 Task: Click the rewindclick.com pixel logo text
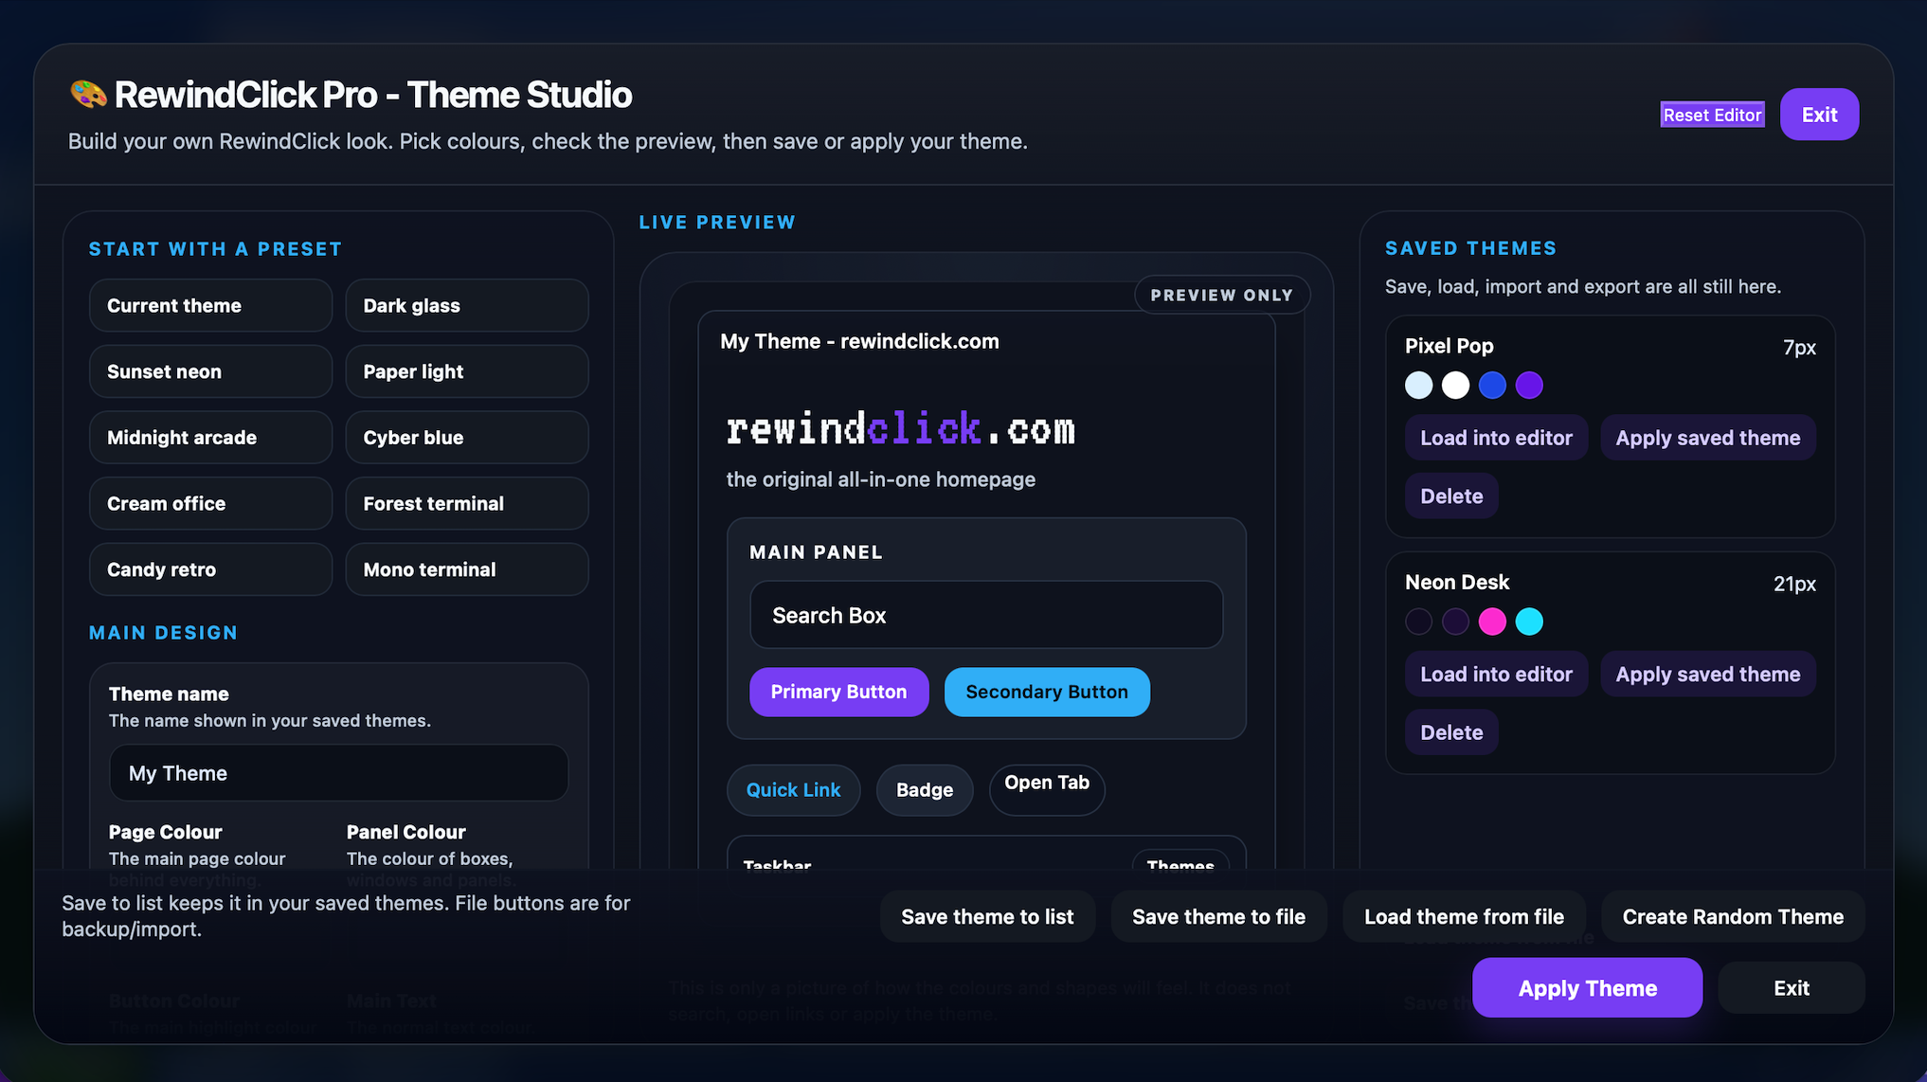(x=900, y=429)
